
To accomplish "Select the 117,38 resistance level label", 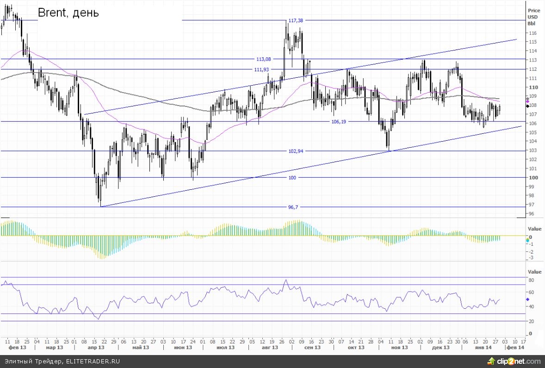I will (295, 20).
